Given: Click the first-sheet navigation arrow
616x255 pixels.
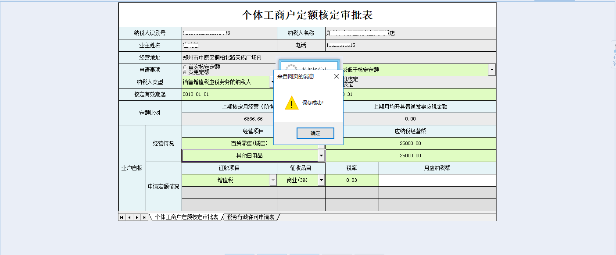Looking at the screenshot, I should click(121, 216).
